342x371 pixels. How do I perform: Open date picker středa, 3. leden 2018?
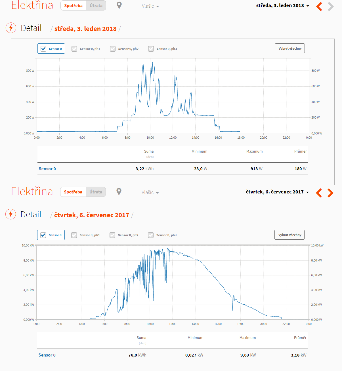click(283, 6)
